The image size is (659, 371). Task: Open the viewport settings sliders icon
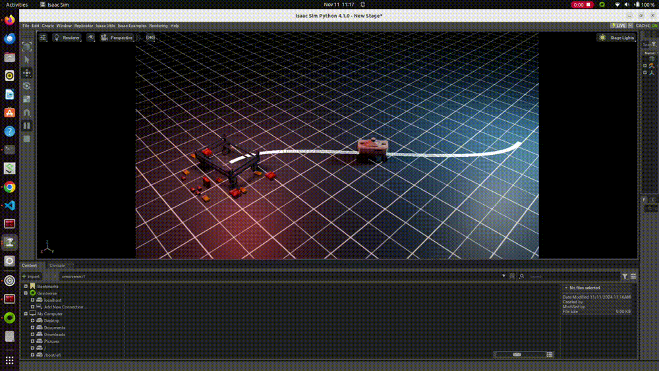pyautogui.click(x=43, y=38)
